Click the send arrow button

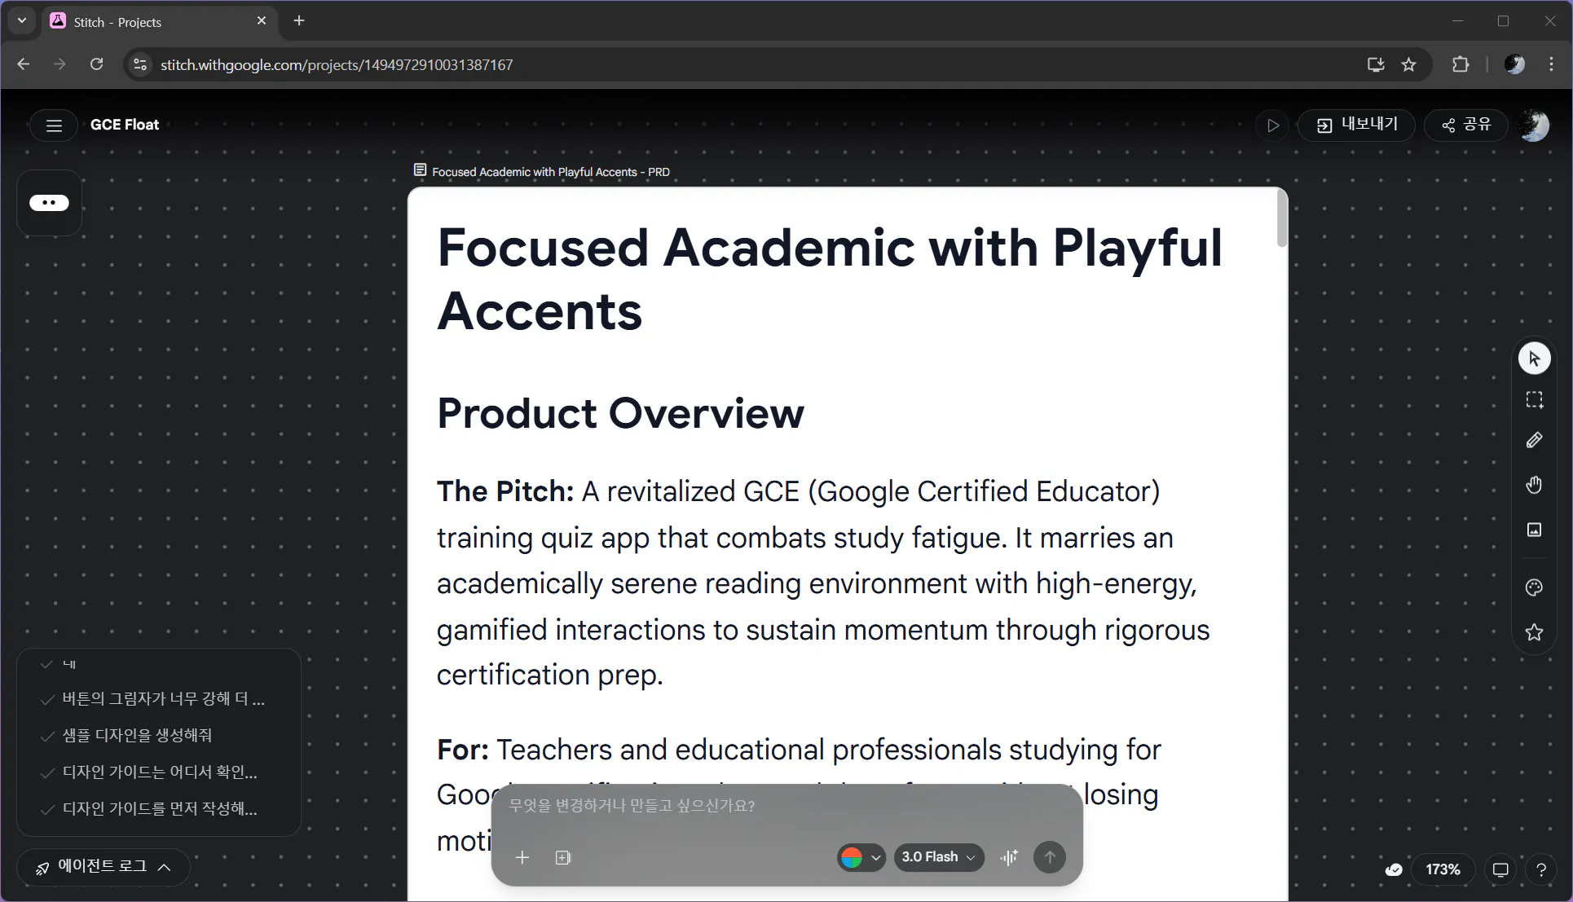(x=1050, y=857)
